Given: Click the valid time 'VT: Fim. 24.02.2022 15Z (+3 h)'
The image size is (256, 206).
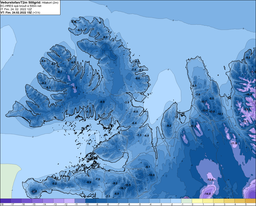Looking at the screenshot, I should (x=20, y=13).
